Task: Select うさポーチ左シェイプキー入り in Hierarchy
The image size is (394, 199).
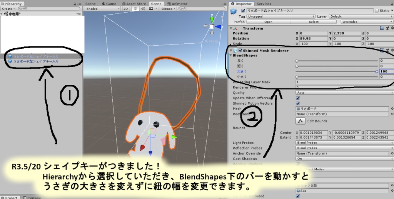Action: (36, 61)
